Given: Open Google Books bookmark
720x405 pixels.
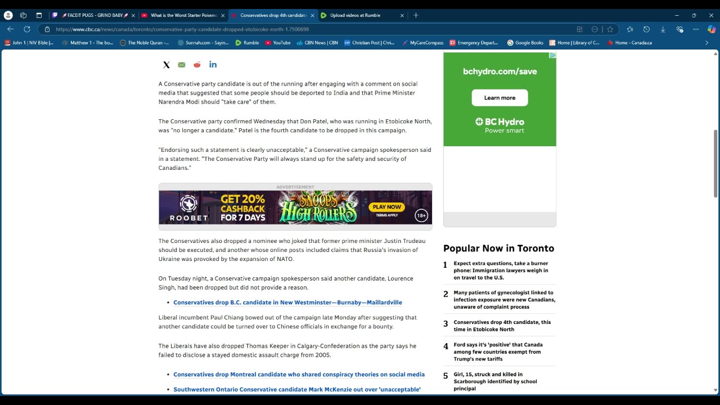Looking at the screenshot, I should click(525, 43).
